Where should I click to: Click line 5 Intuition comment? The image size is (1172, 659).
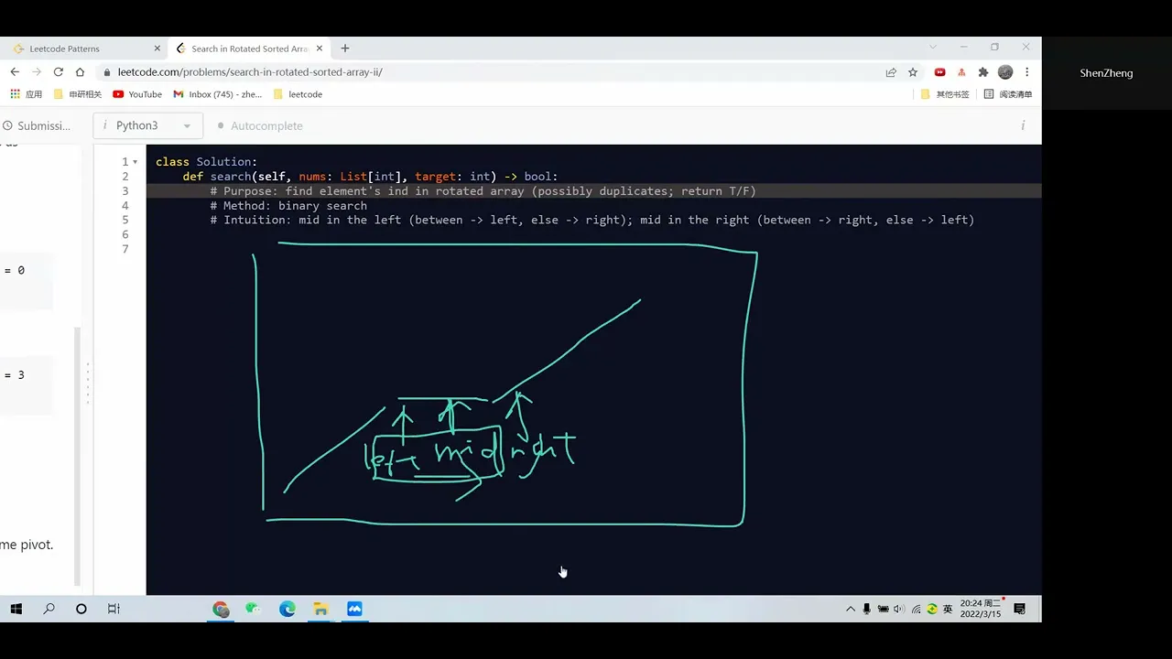click(592, 220)
